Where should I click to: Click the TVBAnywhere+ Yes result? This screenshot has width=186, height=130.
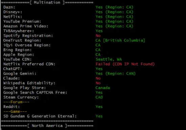coord(99,31)
